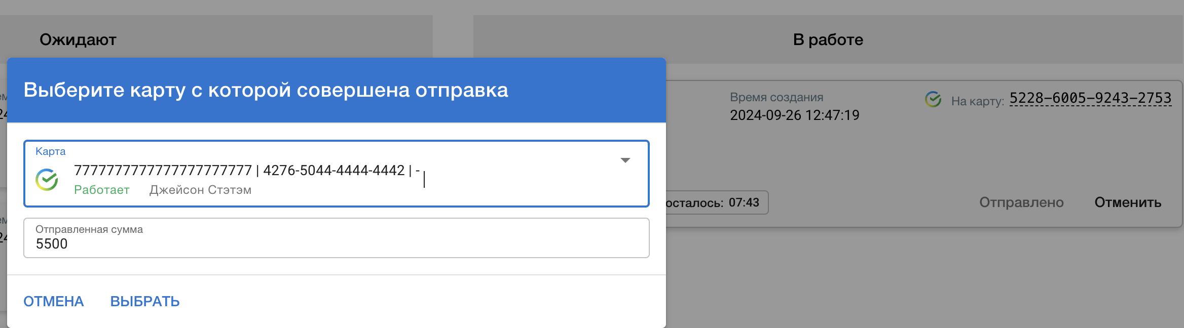Click the "Отправлено" button on the order card
The height and width of the screenshot is (328, 1184).
[1021, 202]
